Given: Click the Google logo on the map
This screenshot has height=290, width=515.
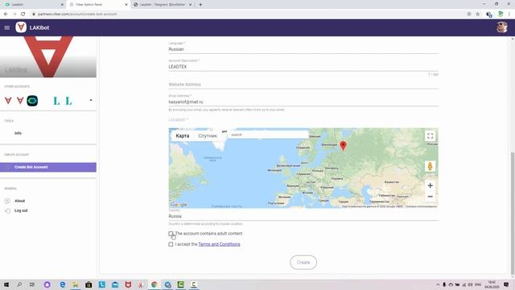Looking at the screenshot, I should [179, 205].
